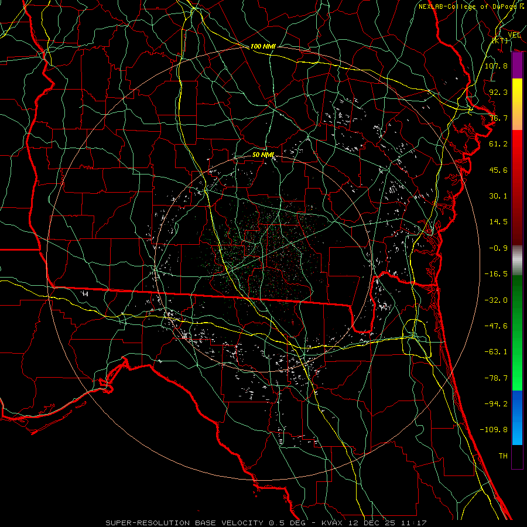Click the 50 NMI range ring label
This screenshot has height=527, width=527.
263,155
